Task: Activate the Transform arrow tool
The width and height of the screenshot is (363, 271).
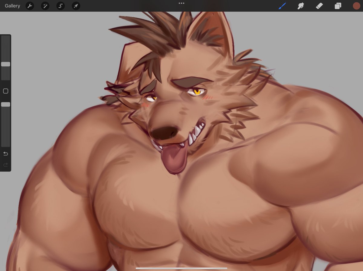Action: pos(76,6)
